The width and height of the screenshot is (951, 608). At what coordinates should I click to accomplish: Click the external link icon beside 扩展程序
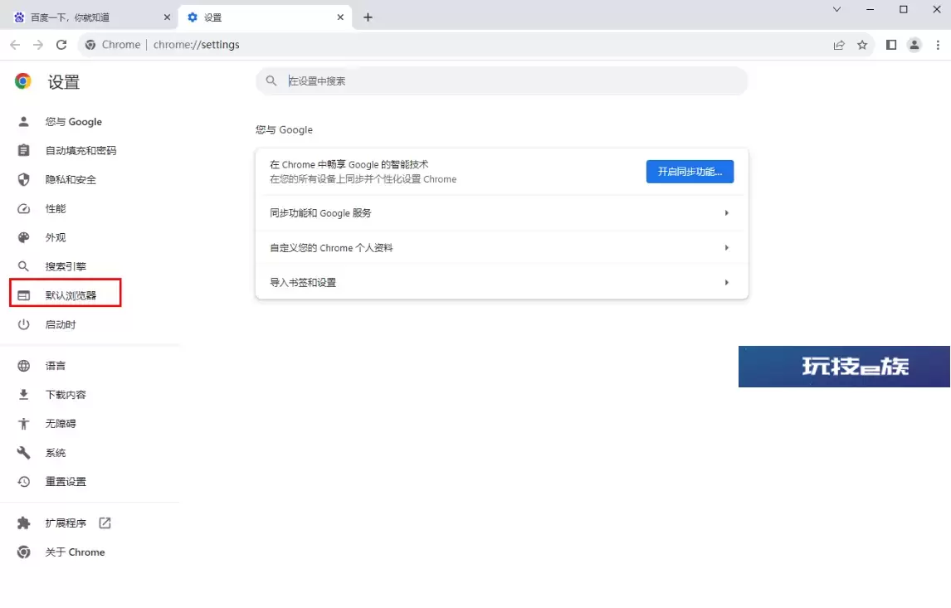[105, 523]
